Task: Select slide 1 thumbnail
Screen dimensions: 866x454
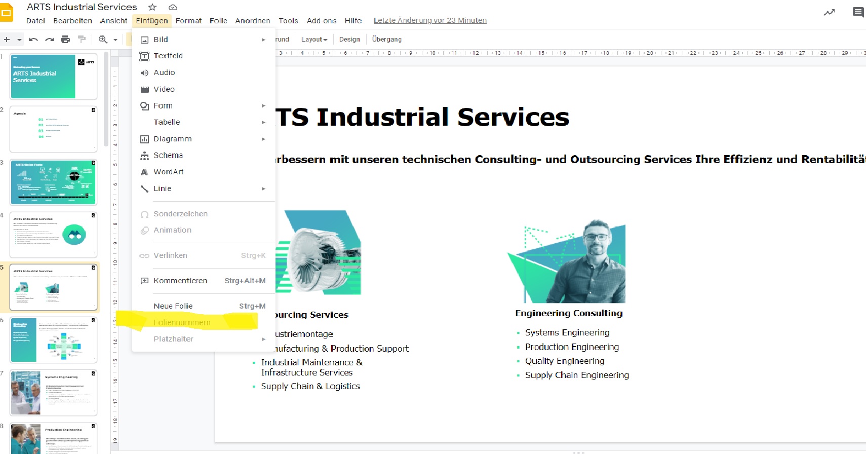Action: click(53, 77)
